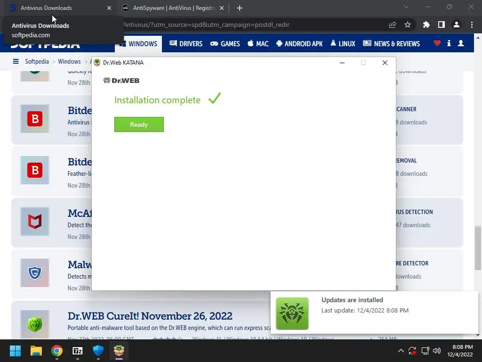The image size is (482, 362).
Task: Click the Dr.WEB CureIt green icon
Action: click(x=35, y=324)
